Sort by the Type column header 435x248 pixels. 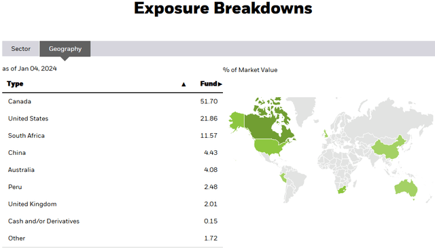click(x=15, y=84)
